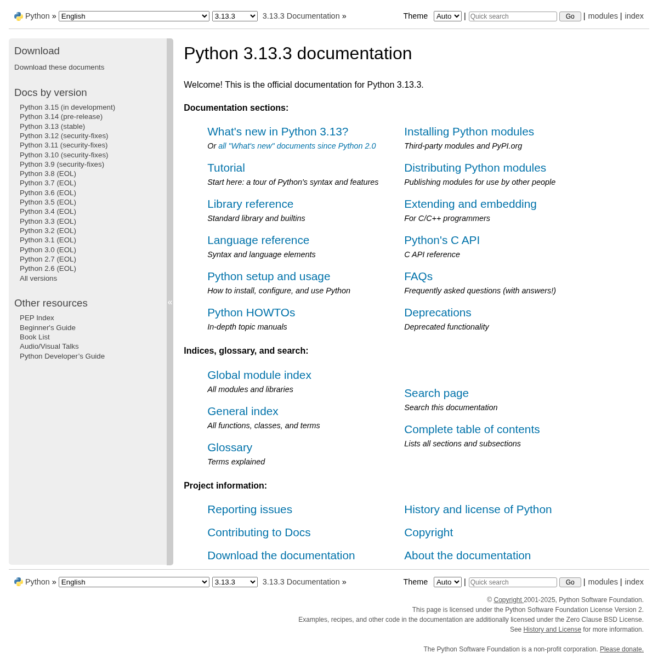Click the Python logo in footer navigation
Screen dimensions: 658x658
coord(19,582)
